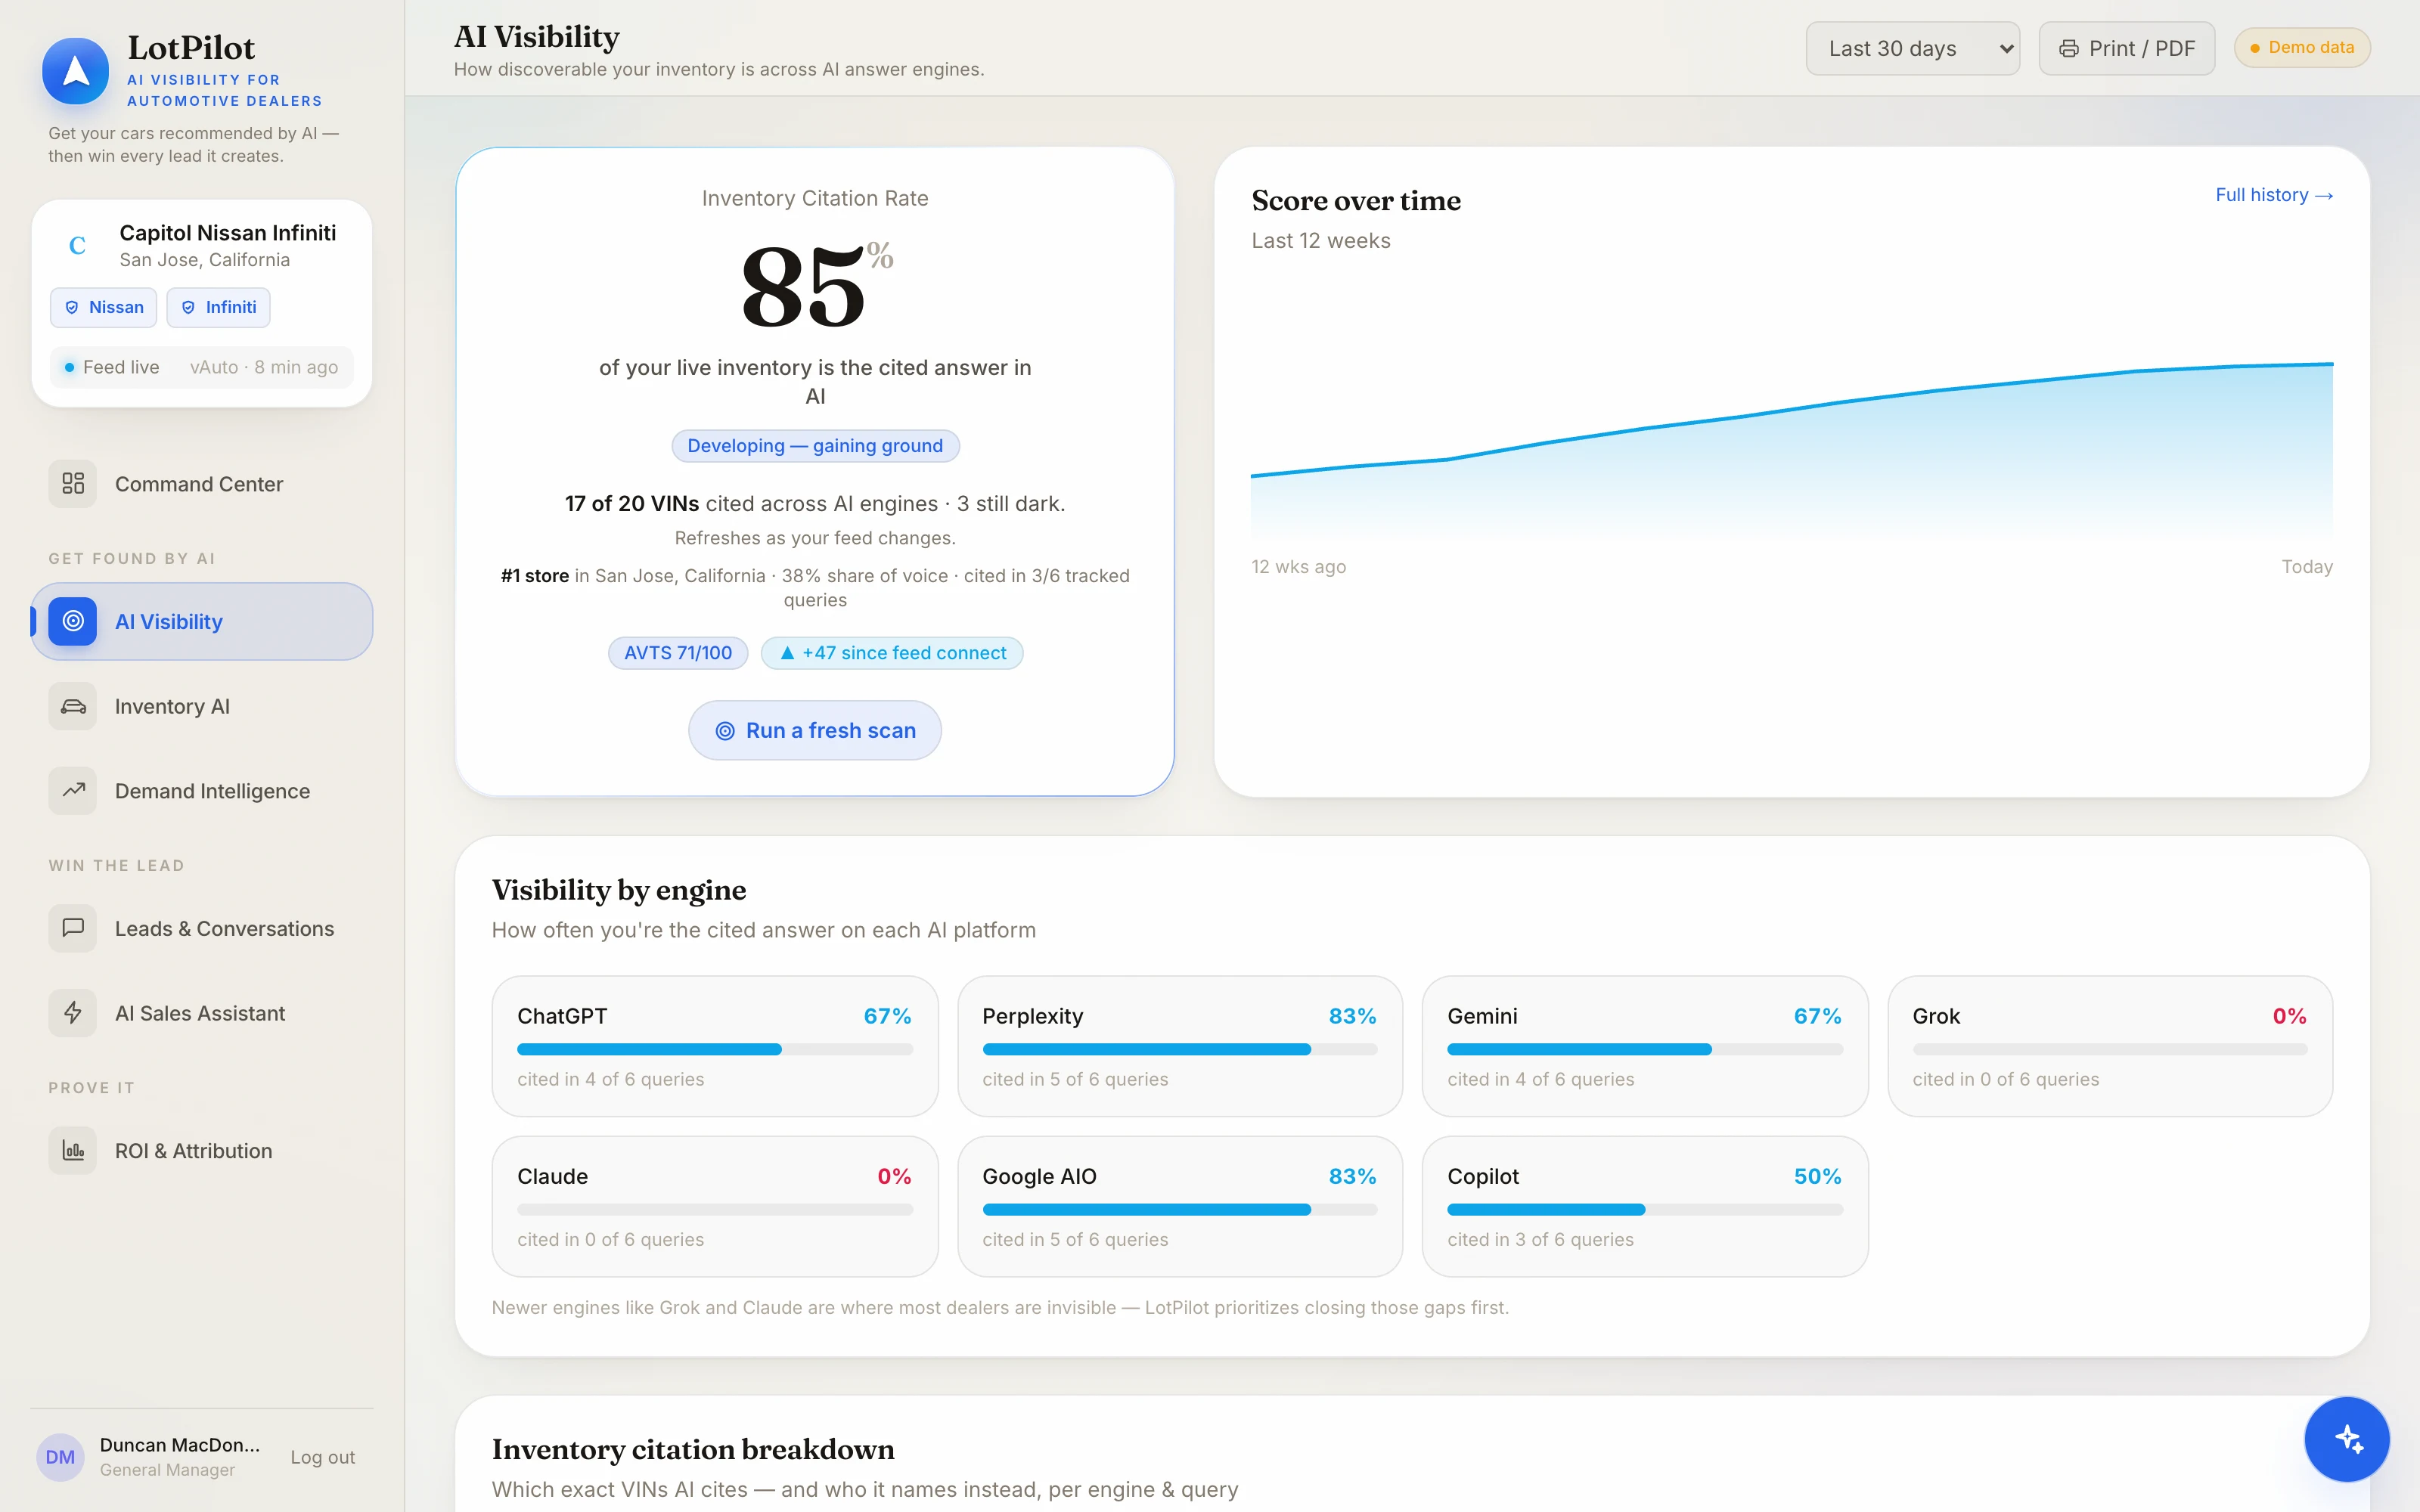Click the Claude 0% value

[x=895, y=1176]
